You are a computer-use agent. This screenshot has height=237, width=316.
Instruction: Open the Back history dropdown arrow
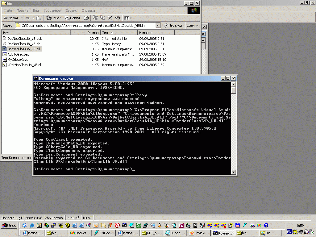pyautogui.click(x=22, y=18)
